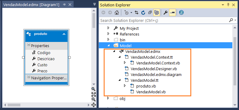
Task: Expand the VendasModel.Context.vb node
Action: click(125, 63)
